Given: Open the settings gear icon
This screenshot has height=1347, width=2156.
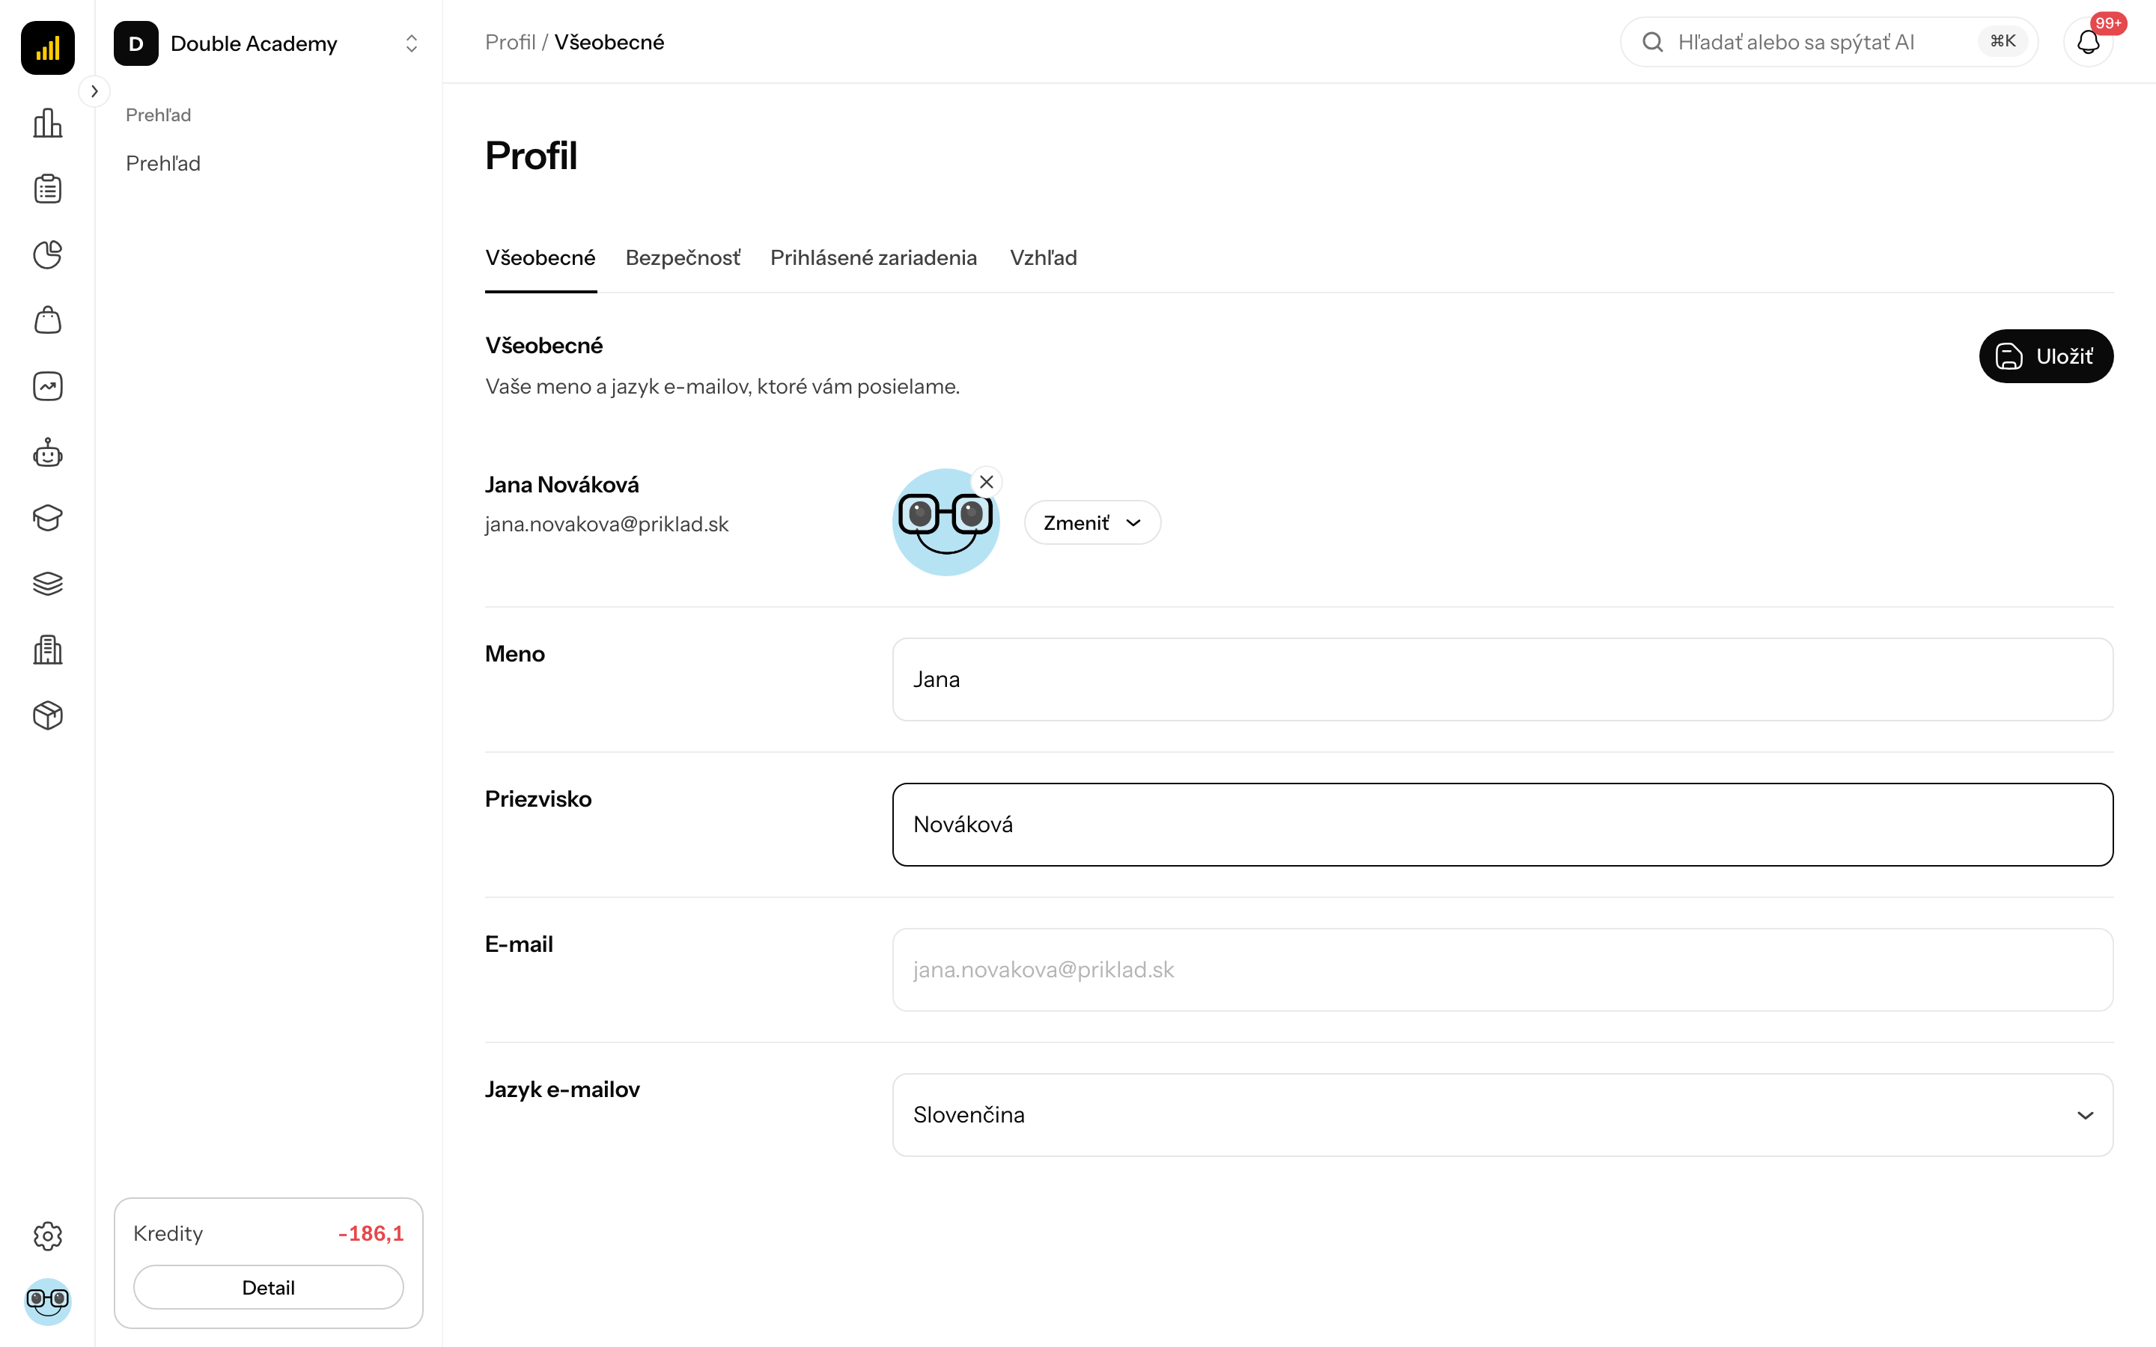Looking at the screenshot, I should 47,1235.
